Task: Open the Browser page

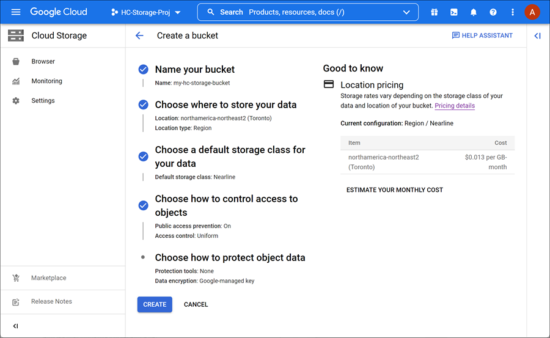Action: [x=43, y=61]
